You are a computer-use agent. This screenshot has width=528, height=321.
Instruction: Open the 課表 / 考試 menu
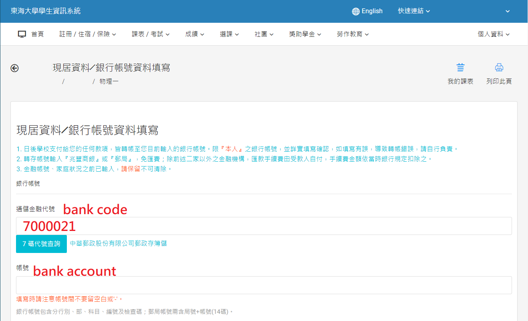[151, 34]
